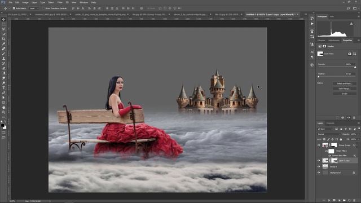Open the Auto-Select Layer dropdown
Viewport: 361px width, 203px height.
coord(34,8)
